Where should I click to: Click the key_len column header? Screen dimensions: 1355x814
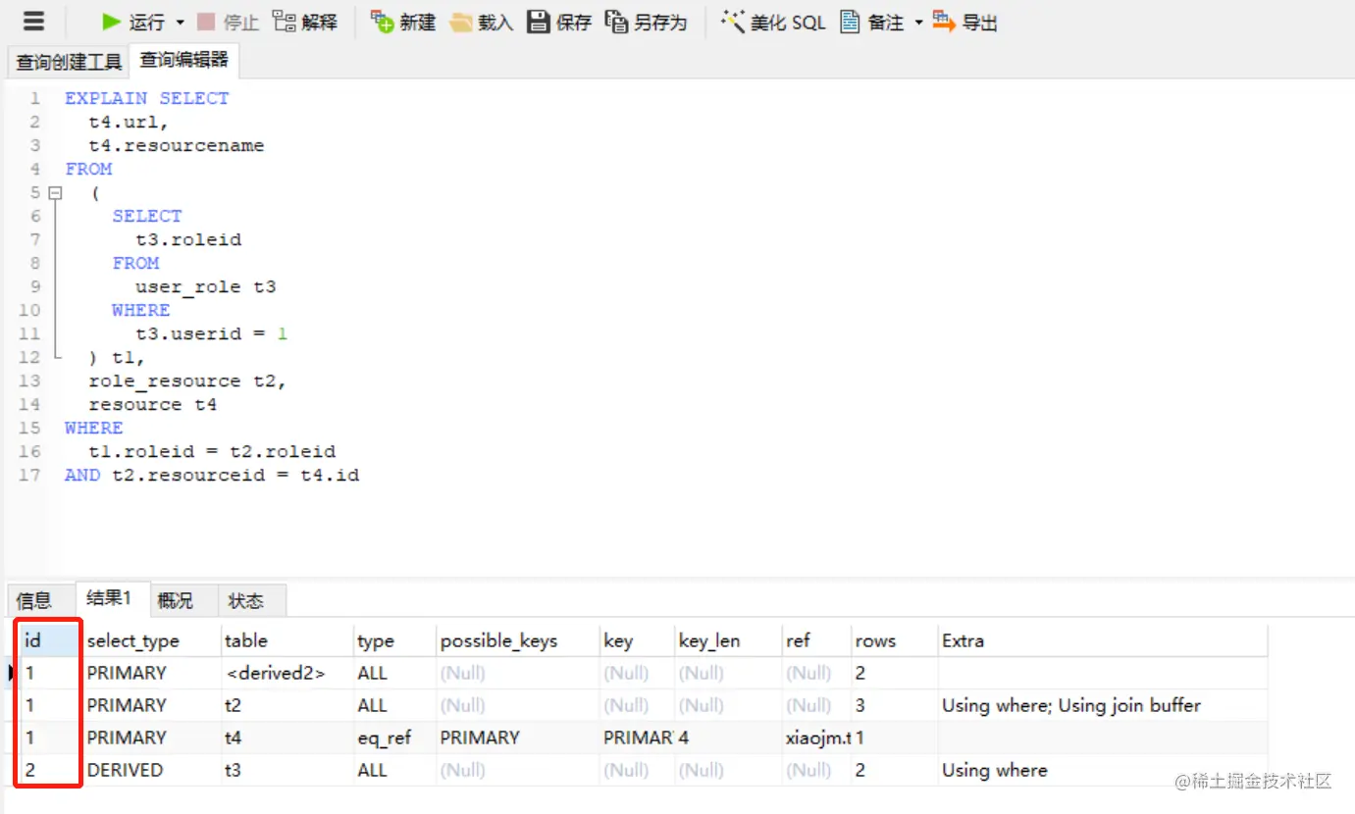point(728,640)
